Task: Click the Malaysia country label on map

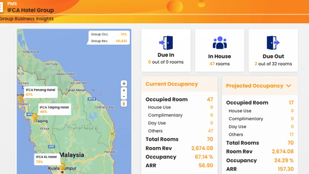Action: 72,155
